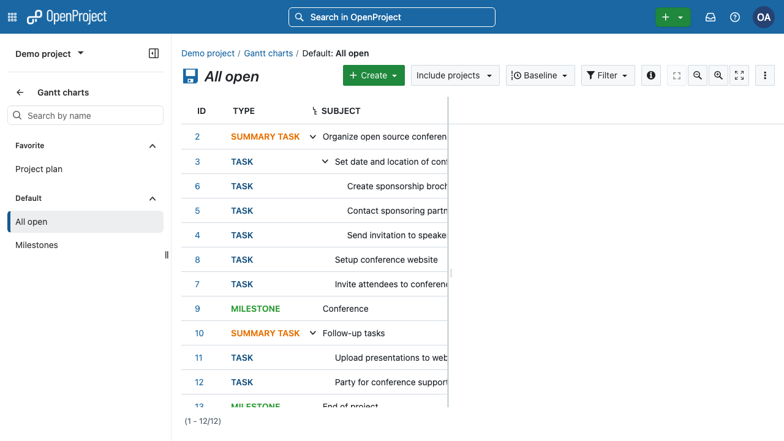Open the more actions three-dot menu

(x=765, y=75)
